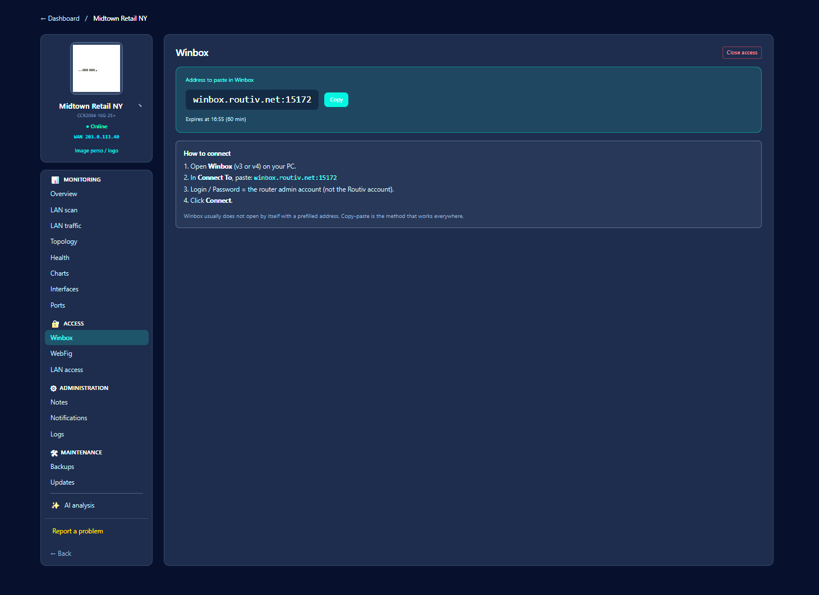This screenshot has width=819, height=595.
Task: Click the winbox.routiv.net:15172 address box
Action: click(252, 100)
